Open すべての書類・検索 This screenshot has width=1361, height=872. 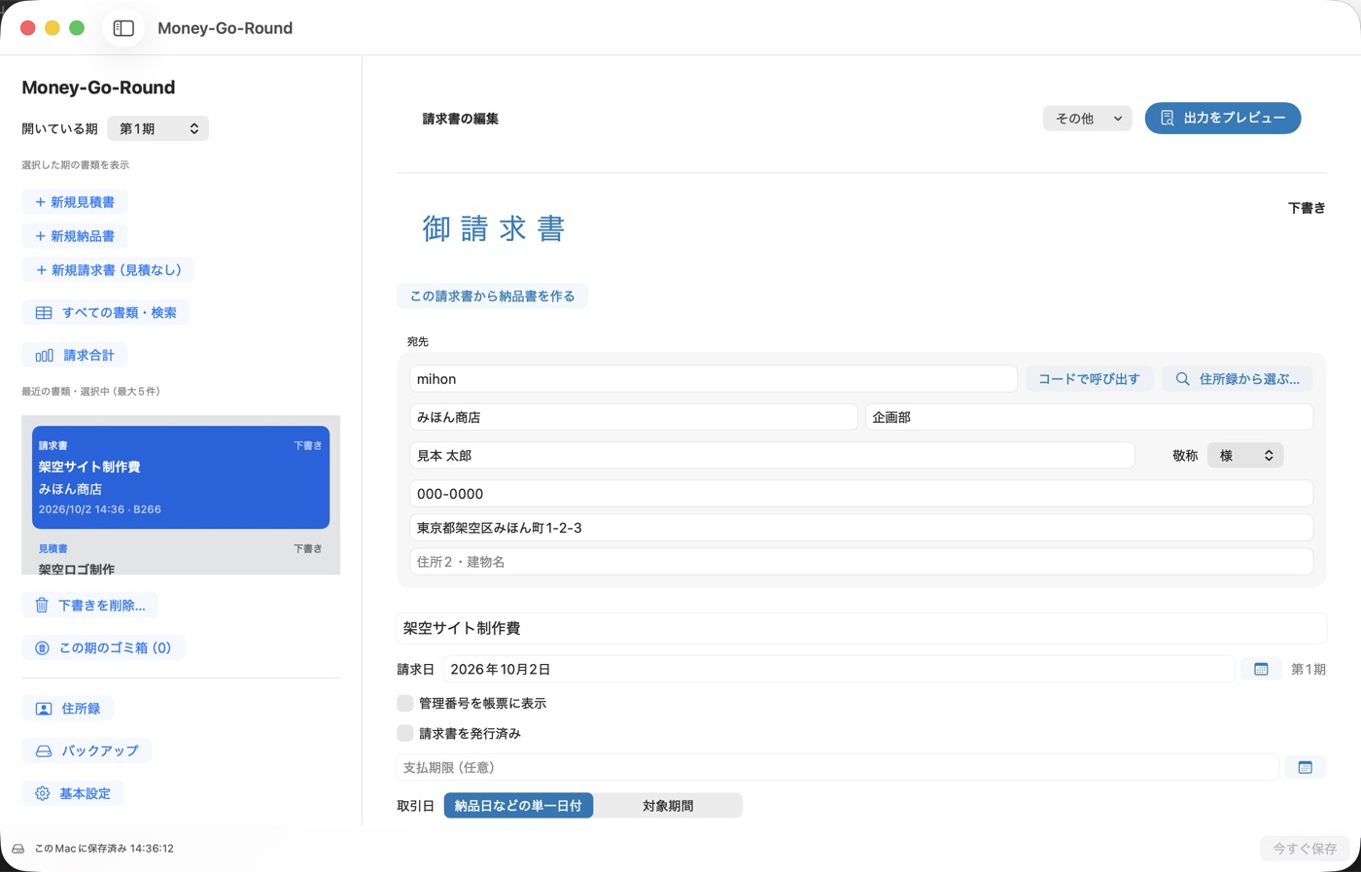106,313
